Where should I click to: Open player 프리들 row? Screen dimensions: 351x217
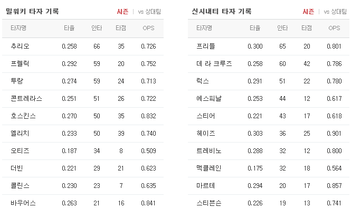pyautogui.click(x=269, y=46)
